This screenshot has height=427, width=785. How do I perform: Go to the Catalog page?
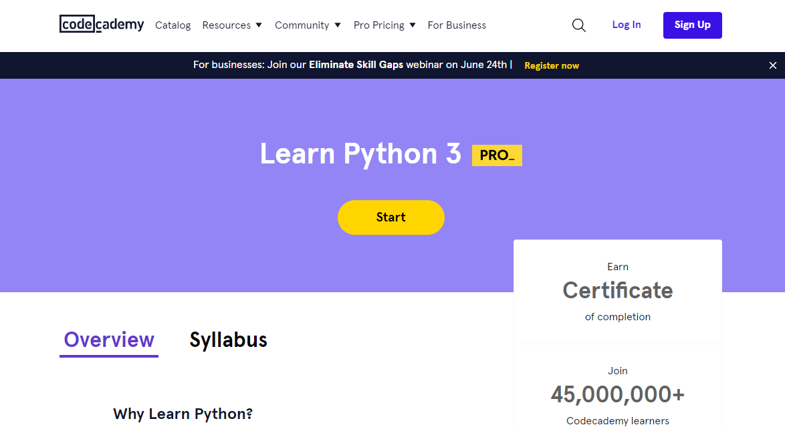(173, 25)
